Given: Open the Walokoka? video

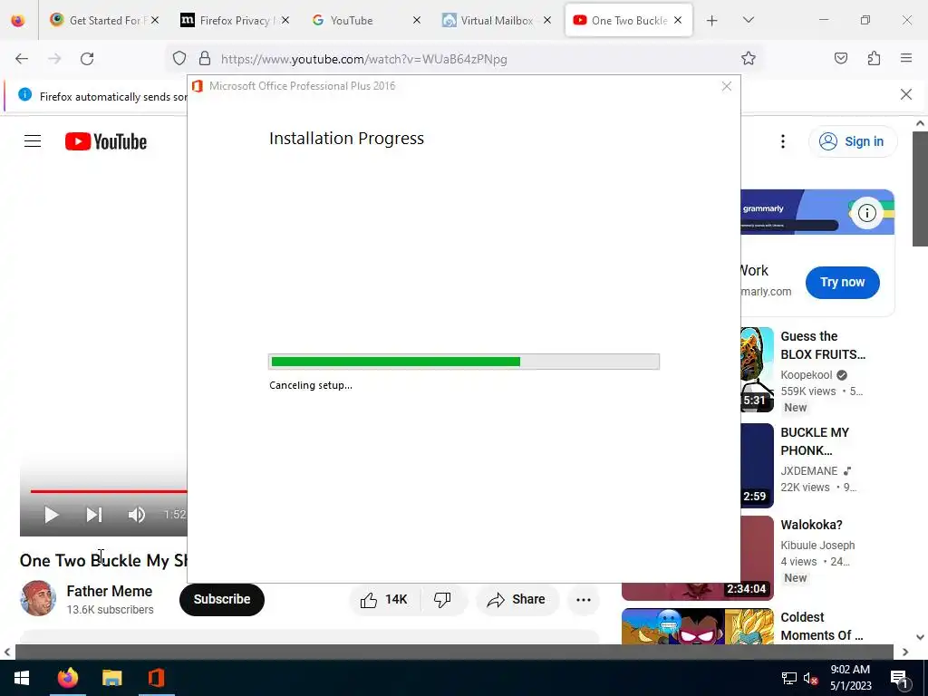Looking at the screenshot, I should pyautogui.click(x=811, y=525).
